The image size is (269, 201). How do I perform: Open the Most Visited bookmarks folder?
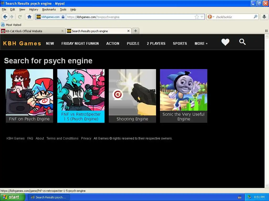(x=11, y=25)
